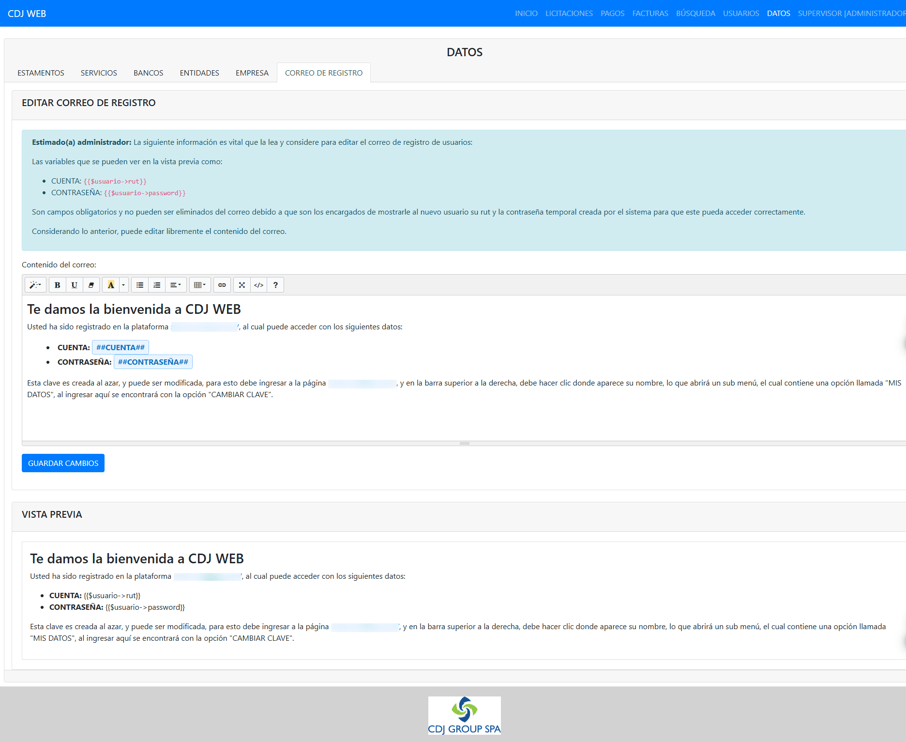
Task: Toggle bold formatting in the editor
Action: [58, 285]
